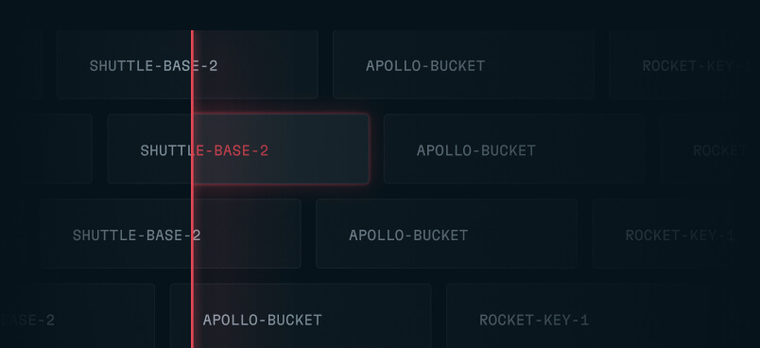Select the blank card left of highlighted SHUTTLE-BASE-2
760x348 pixels.
click(x=46, y=148)
